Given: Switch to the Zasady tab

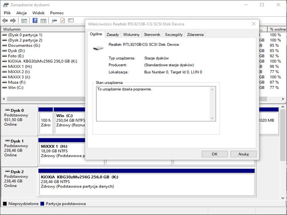Looking at the screenshot, I should pos(113,34).
